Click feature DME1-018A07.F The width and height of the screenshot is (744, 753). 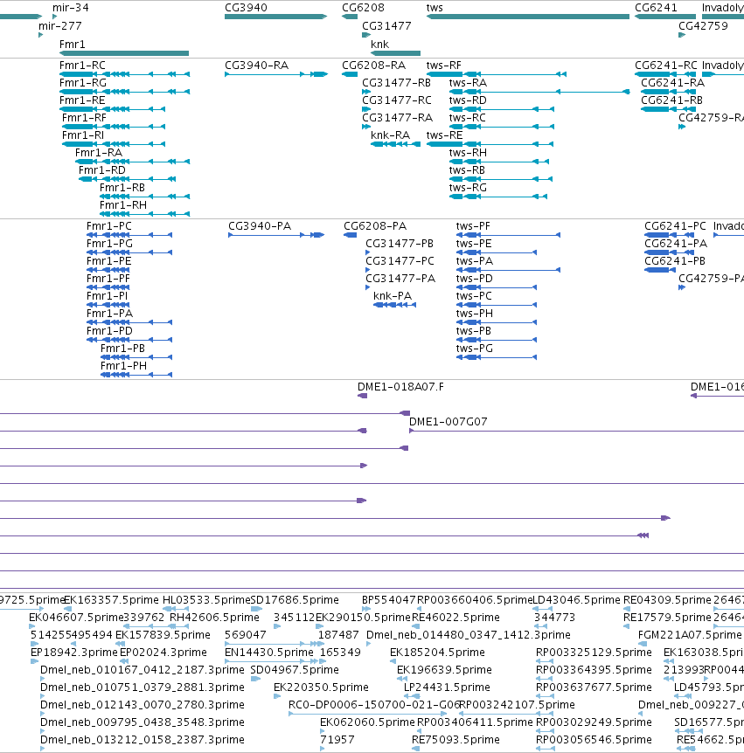tap(363, 396)
